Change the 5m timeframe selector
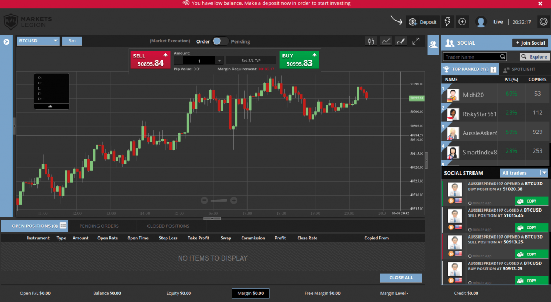The height and width of the screenshot is (302, 551). (x=72, y=41)
